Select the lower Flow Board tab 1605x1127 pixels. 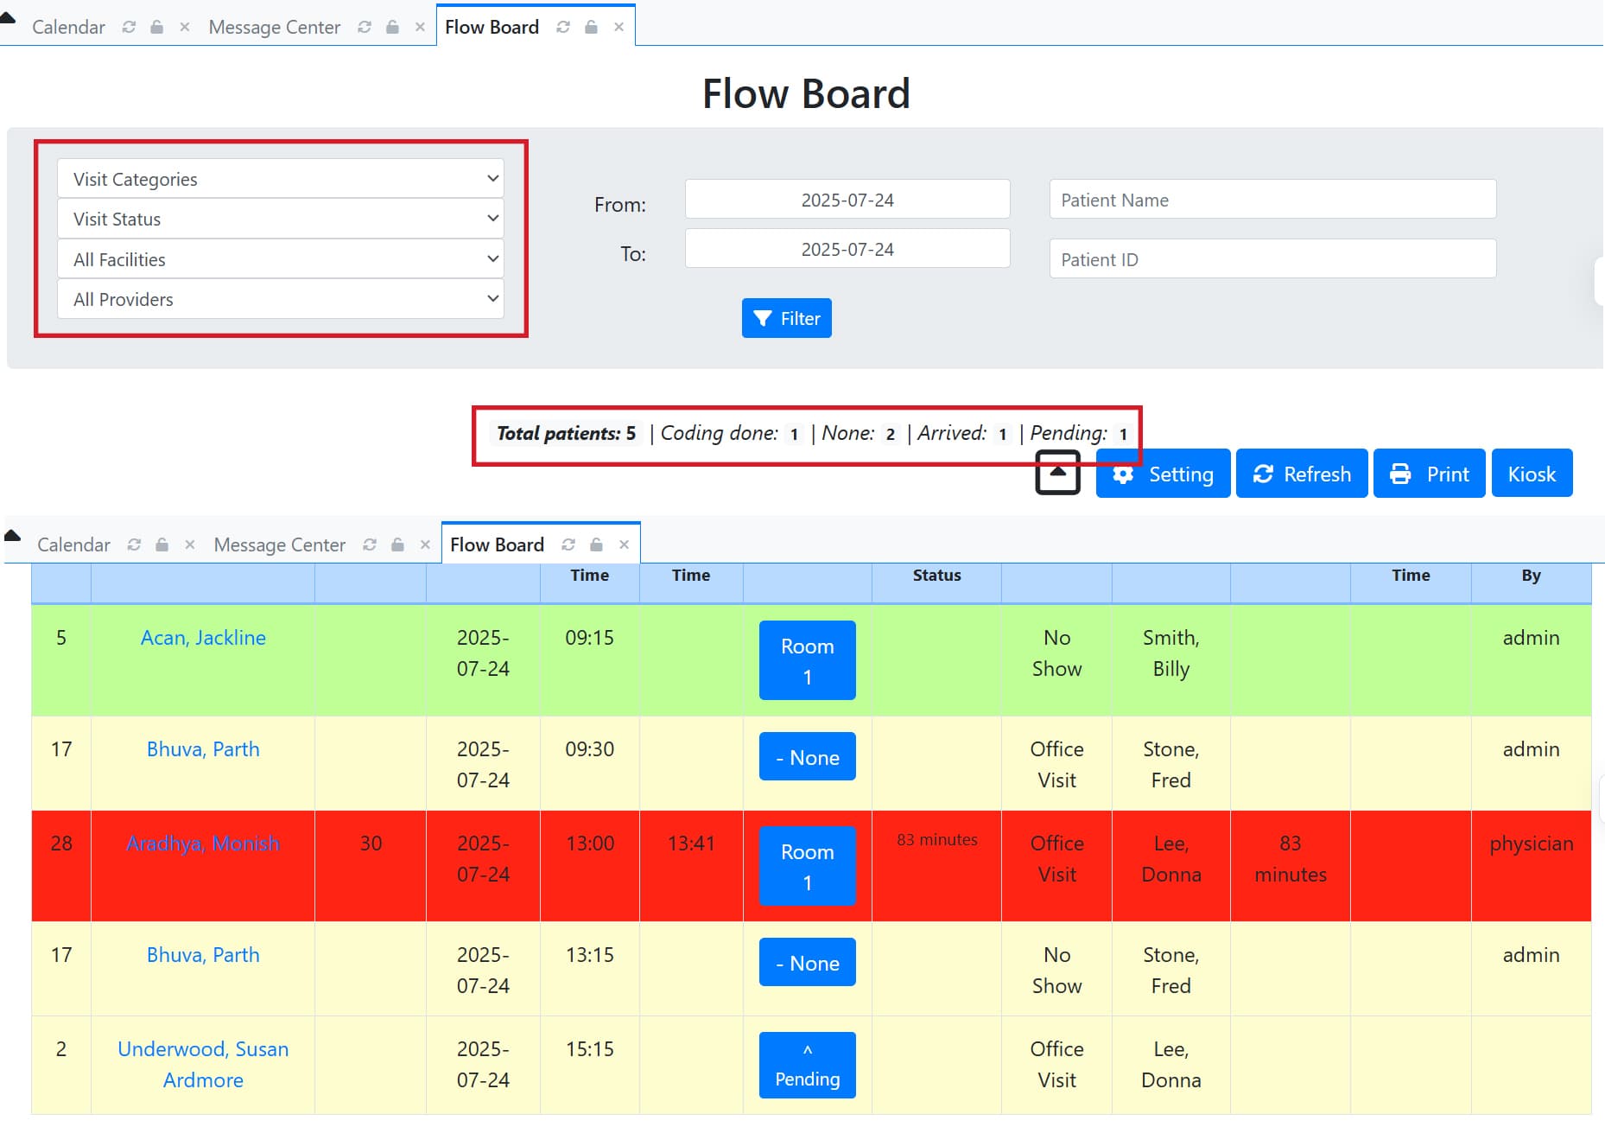coord(497,544)
